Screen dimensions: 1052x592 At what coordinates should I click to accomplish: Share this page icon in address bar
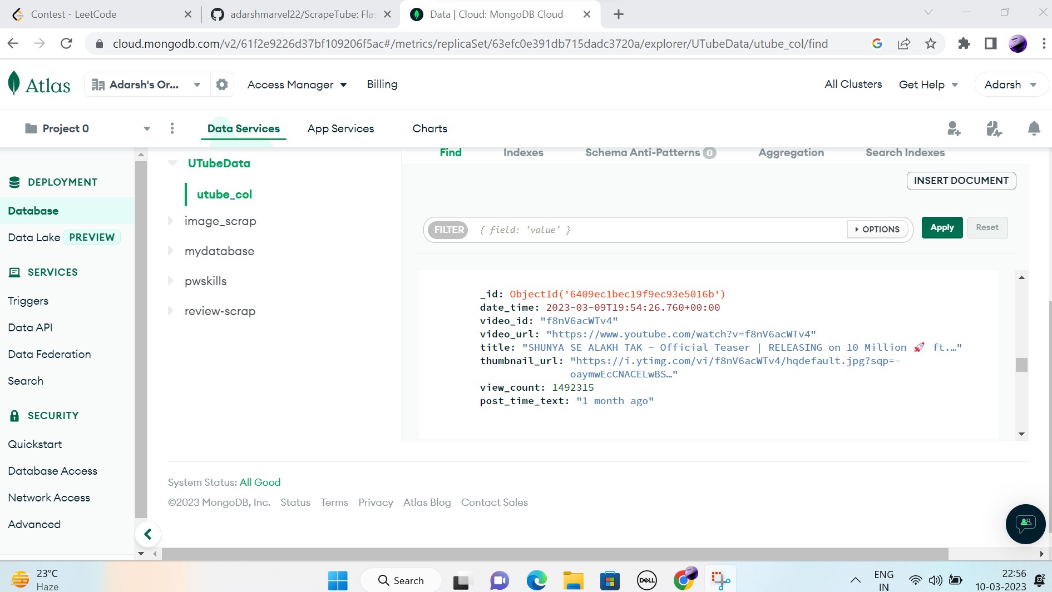click(x=904, y=43)
